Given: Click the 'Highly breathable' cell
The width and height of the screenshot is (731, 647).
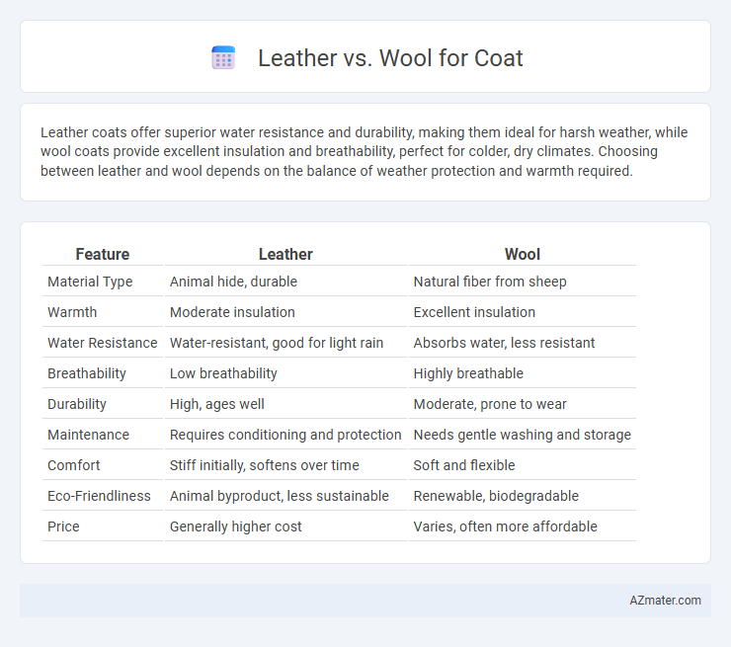Looking at the screenshot, I should click(523, 373).
